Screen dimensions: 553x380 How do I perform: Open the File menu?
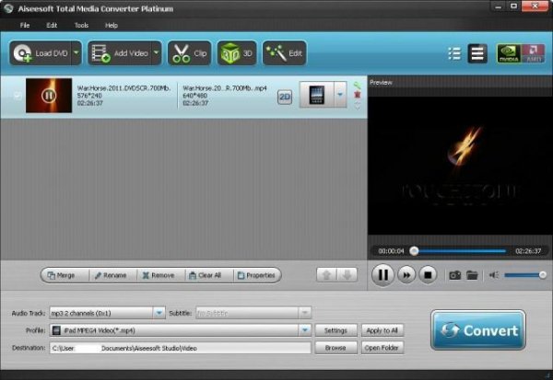pos(25,26)
